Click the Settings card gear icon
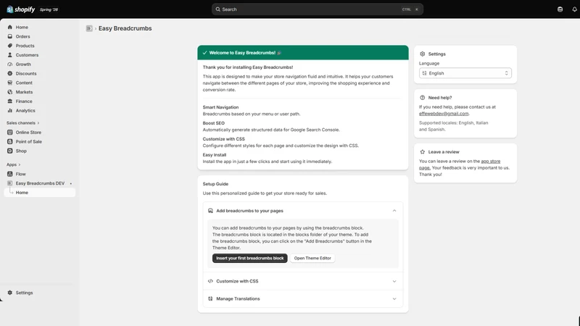This screenshot has width=580, height=326. click(x=423, y=54)
